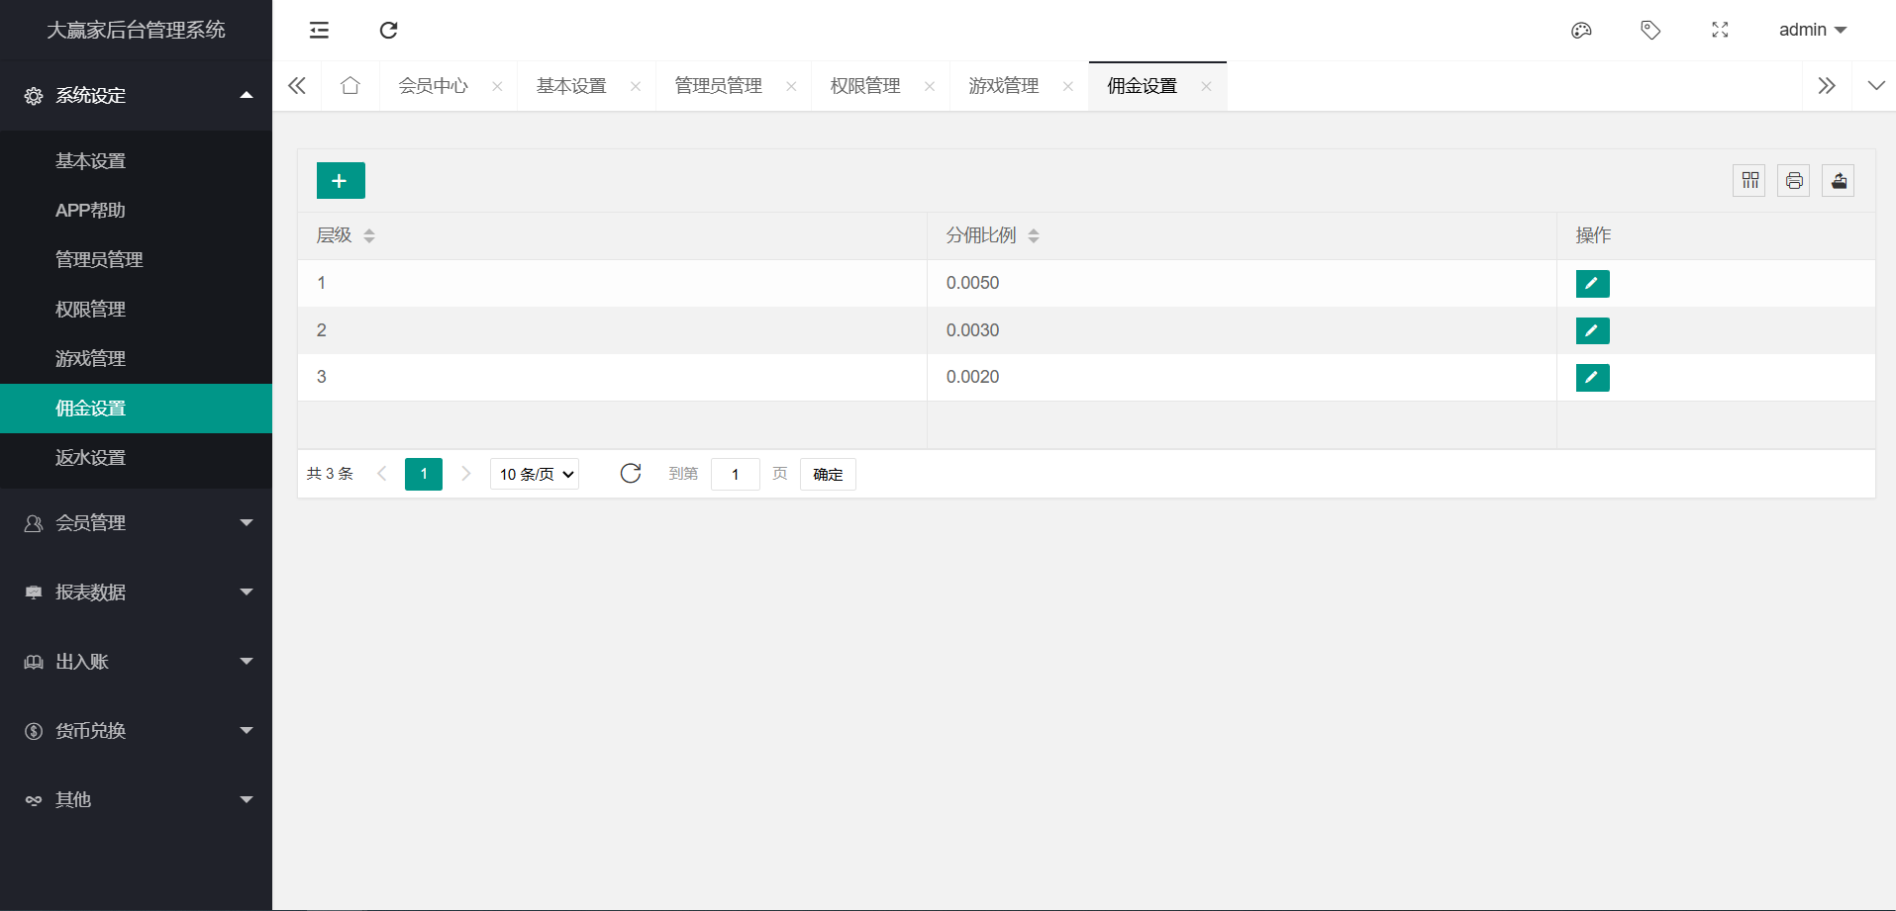The image size is (1896, 911).
Task: Expand the 会员管理 sidebar menu
Action: (136, 523)
